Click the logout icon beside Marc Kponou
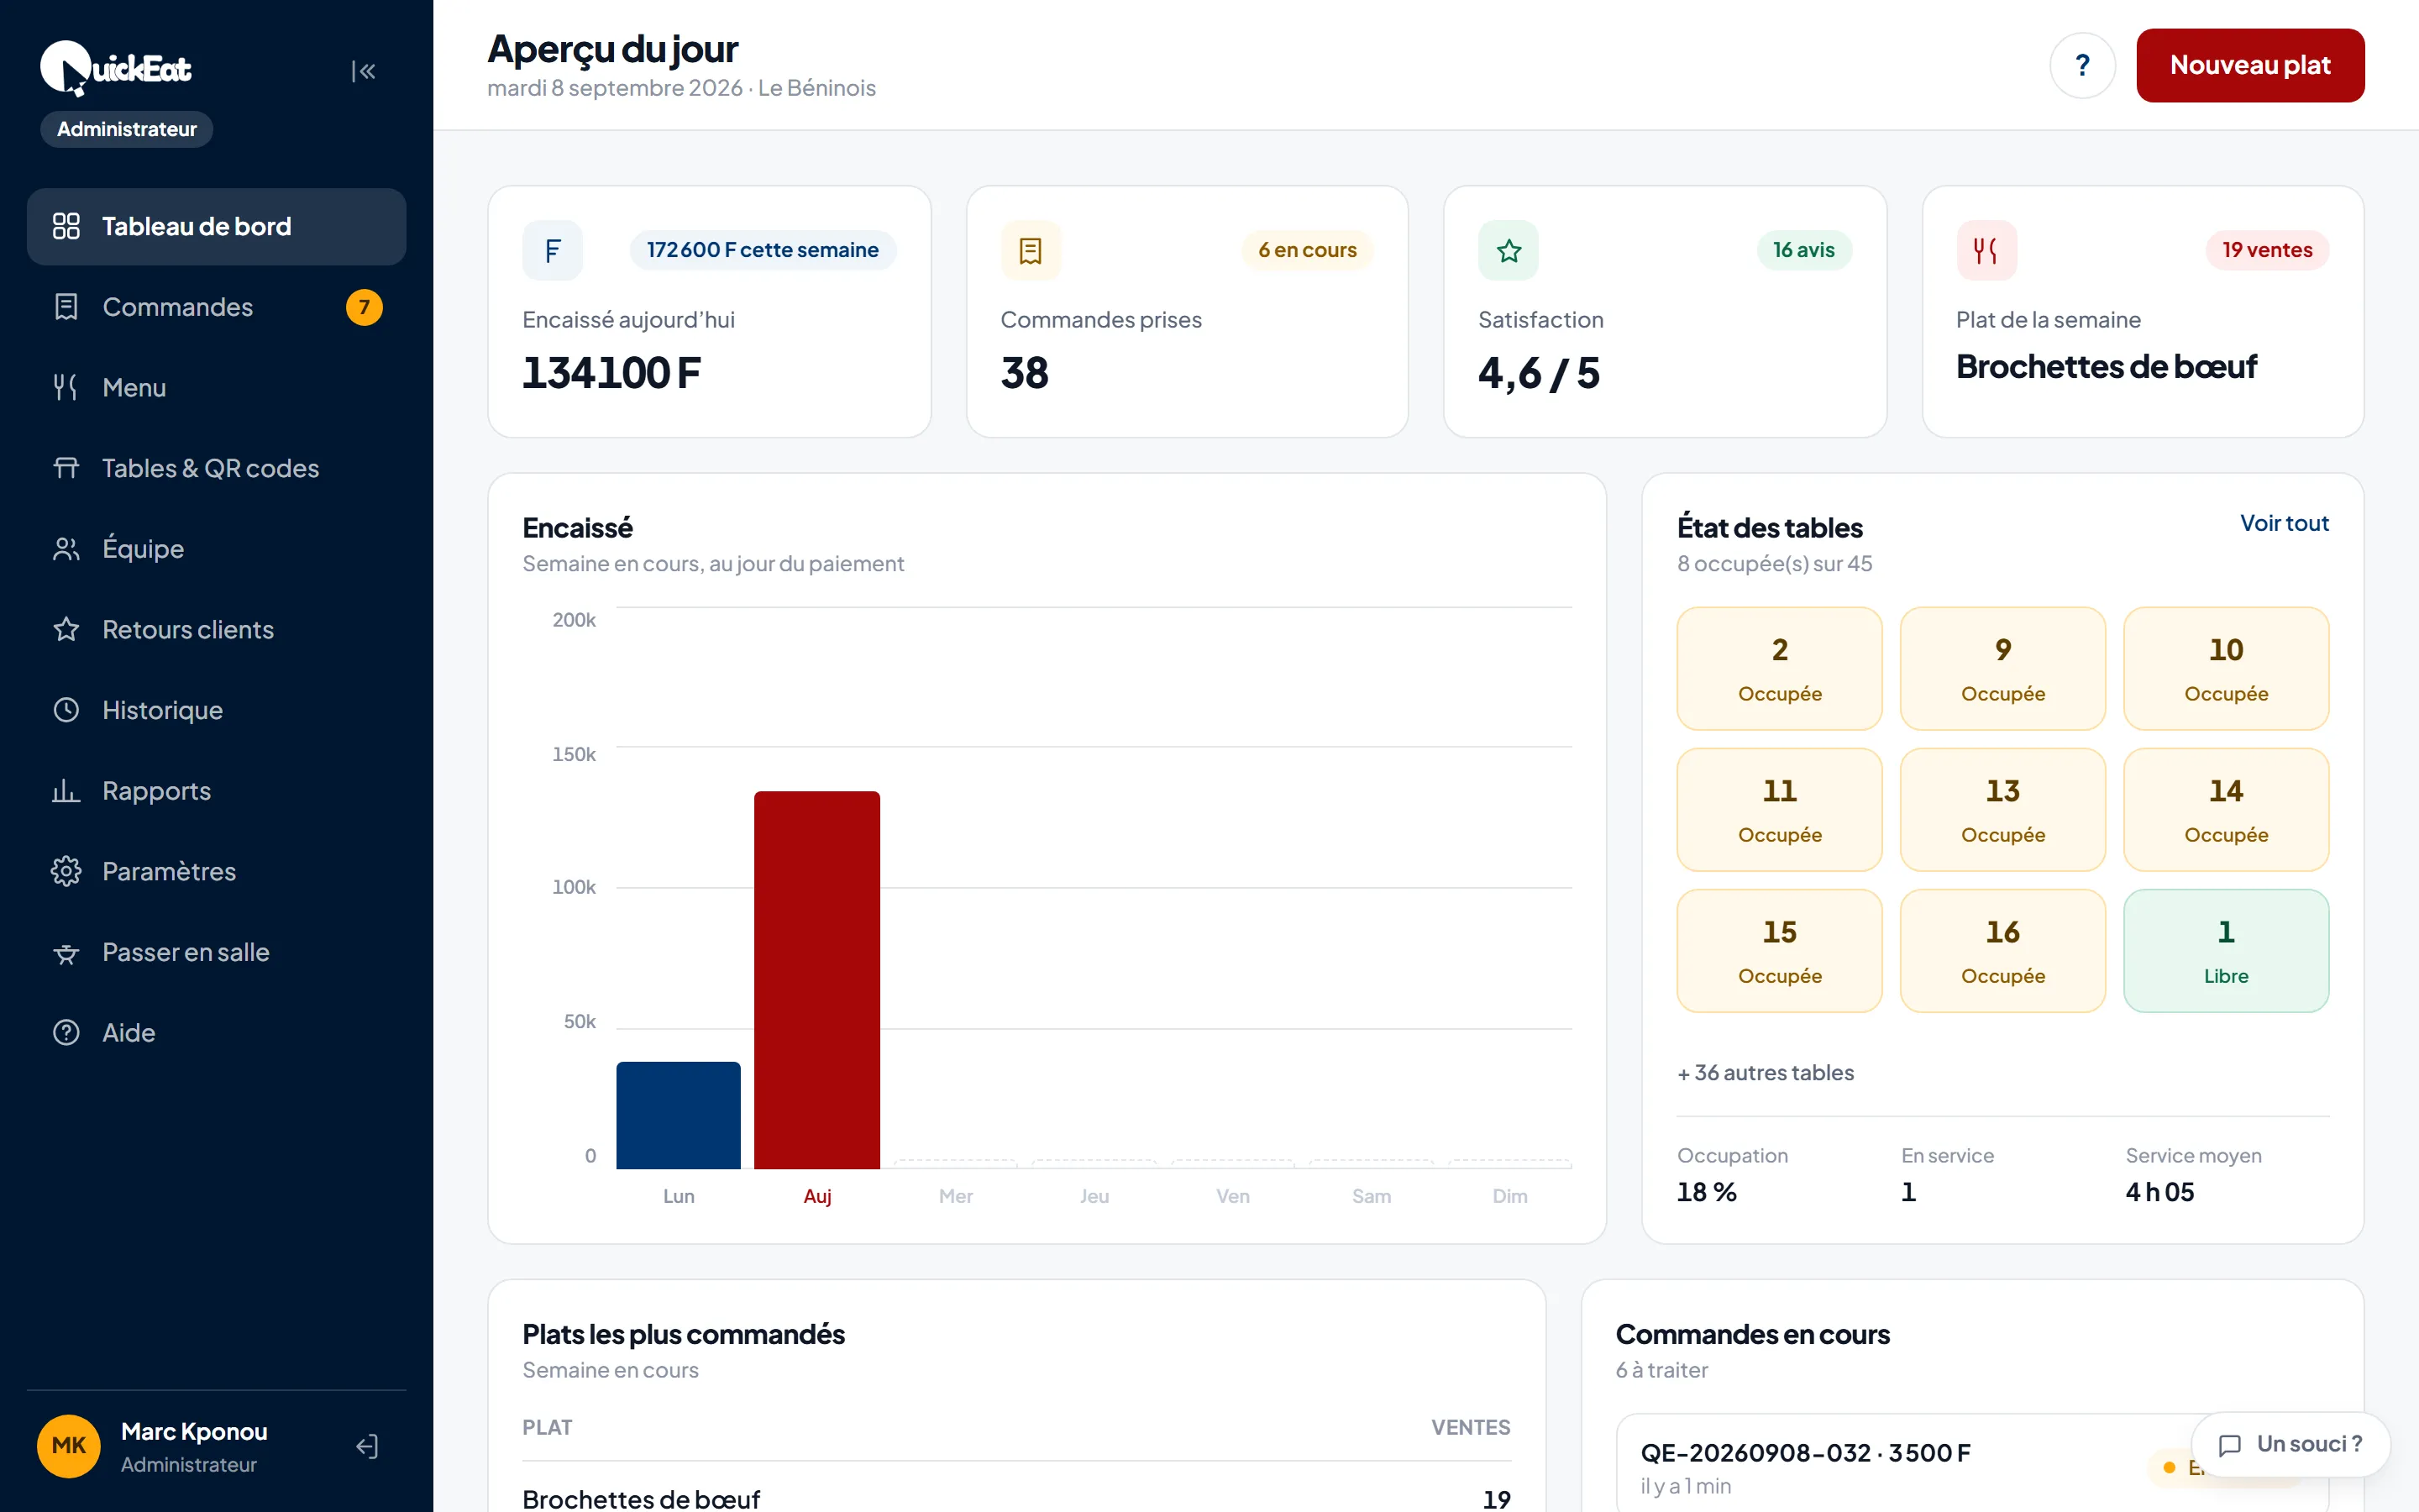 click(367, 1446)
